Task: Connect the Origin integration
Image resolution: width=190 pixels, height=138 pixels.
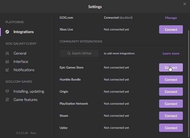Action: (x=171, y=92)
